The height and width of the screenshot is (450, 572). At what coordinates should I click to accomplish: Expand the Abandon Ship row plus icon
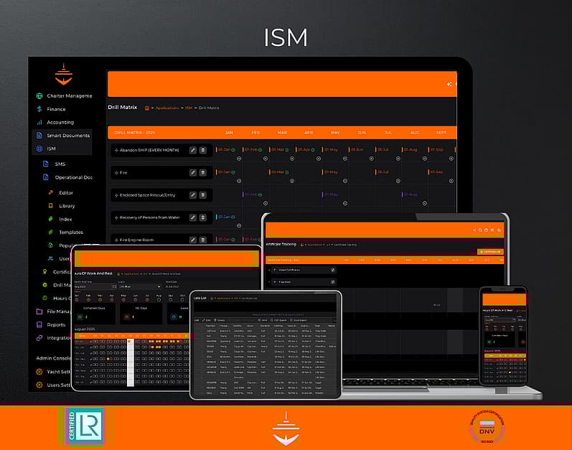(116, 150)
